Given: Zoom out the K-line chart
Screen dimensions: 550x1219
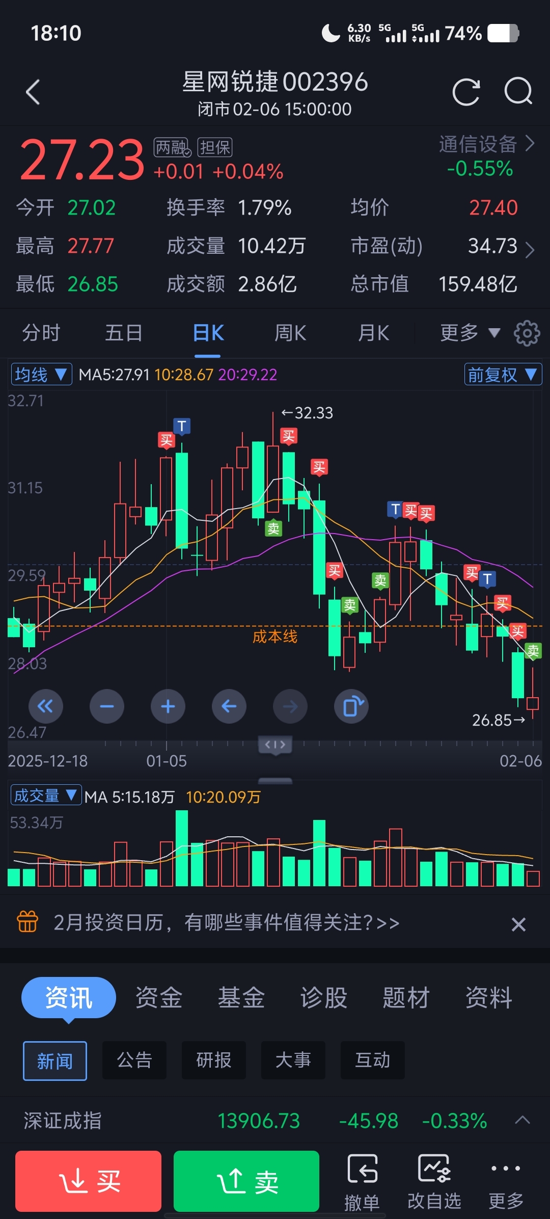Looking at the screenshot, I should (x=107, y=706).
